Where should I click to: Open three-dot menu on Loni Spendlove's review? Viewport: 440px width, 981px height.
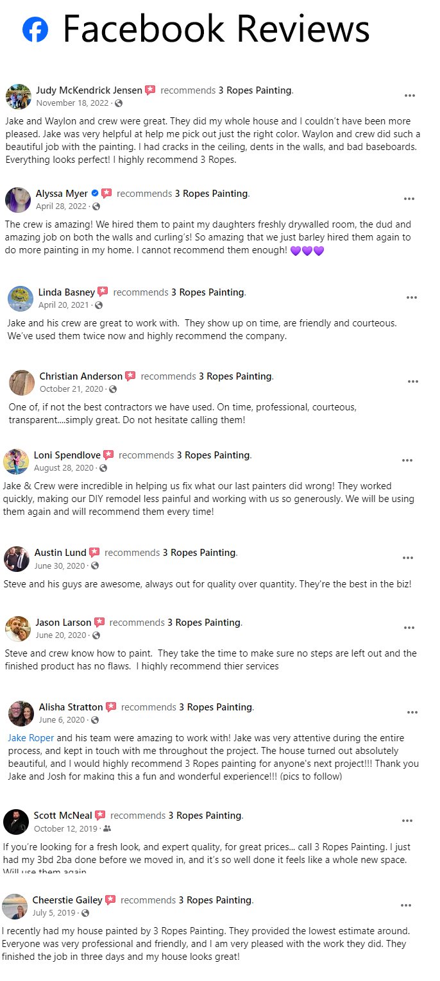click(x=407, y=460)
